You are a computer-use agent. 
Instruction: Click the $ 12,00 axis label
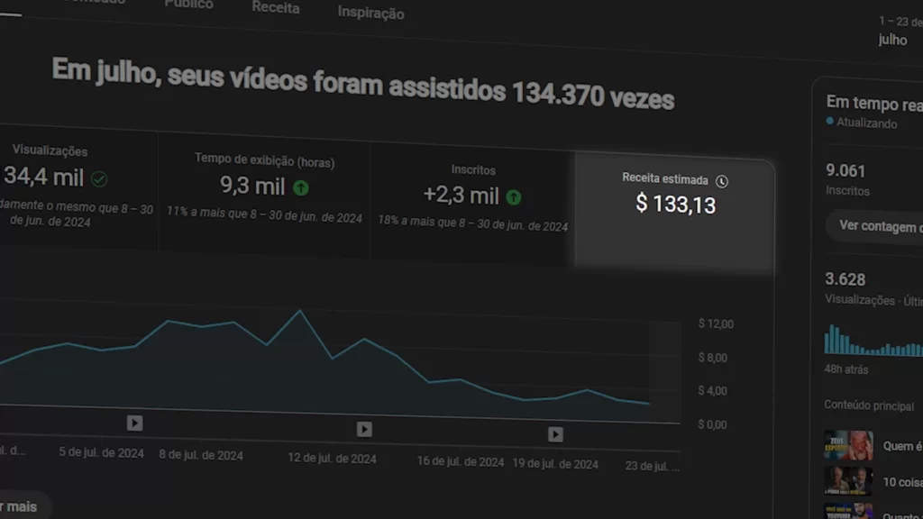(716, 324)
